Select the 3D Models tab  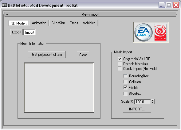(19, 23)
